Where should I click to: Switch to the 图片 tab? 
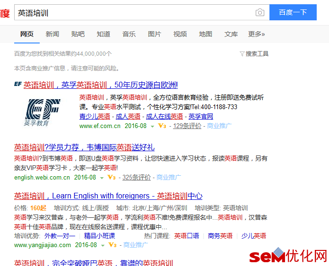click(x=155, y=34)
